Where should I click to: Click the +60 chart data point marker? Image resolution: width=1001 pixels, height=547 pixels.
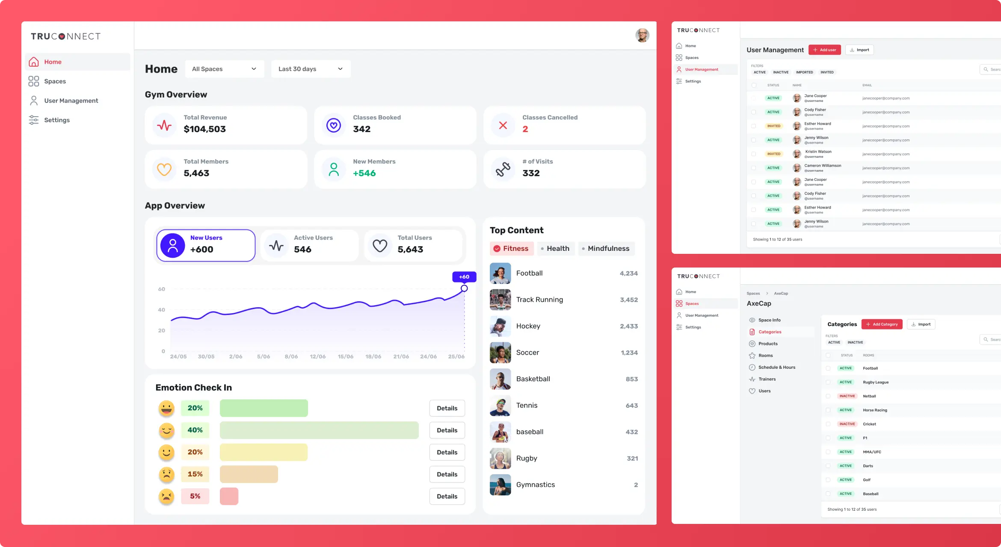[464, 288]
